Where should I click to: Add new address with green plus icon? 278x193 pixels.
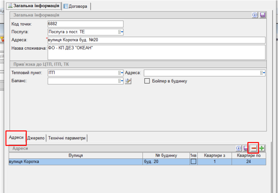(x=262, y=148)
